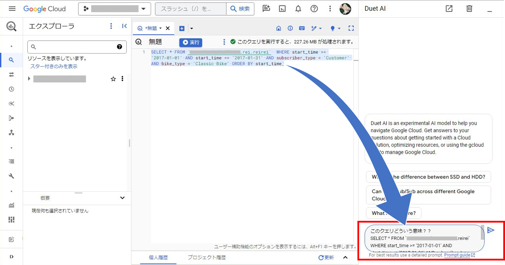The height and width of the screenshot is (265, 505).
Task: Open the new-tab options dropdown arrow
Action: 191,29
